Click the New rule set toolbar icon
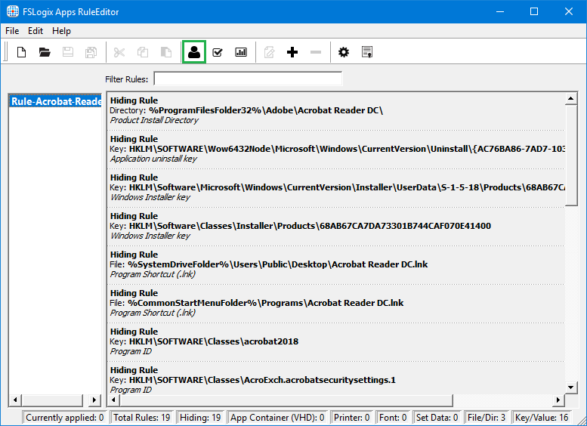Screen dimensions: 587x426 tap(22, 52)
